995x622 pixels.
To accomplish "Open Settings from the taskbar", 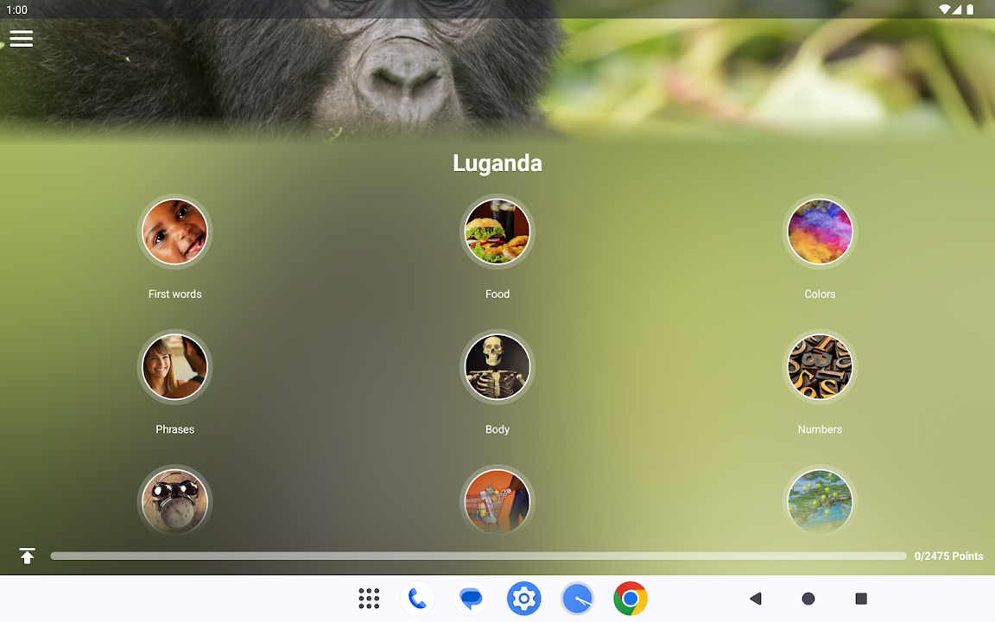I will pos(523,599).
